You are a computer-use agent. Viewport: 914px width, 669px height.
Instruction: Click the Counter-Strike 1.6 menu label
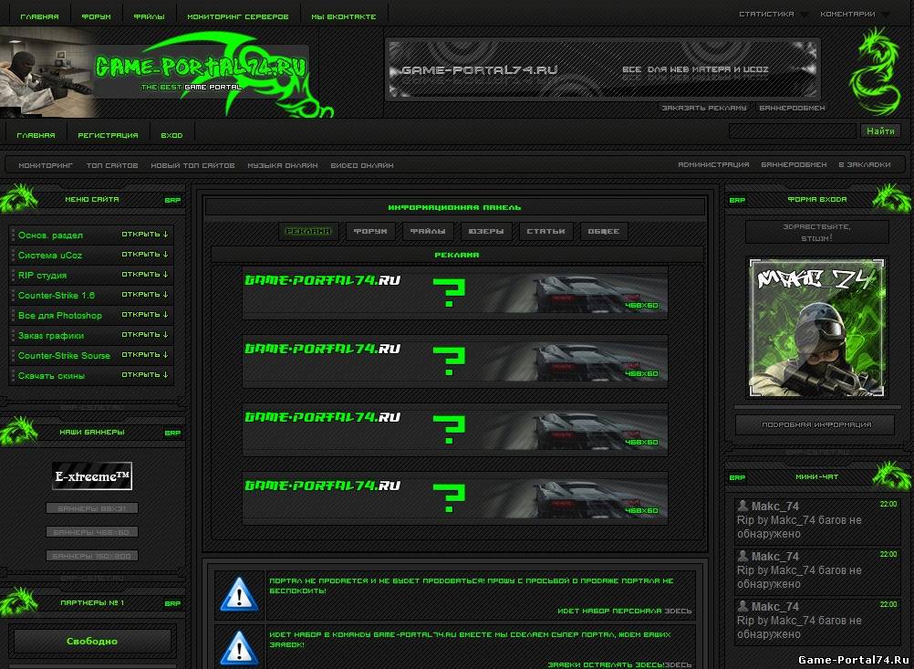pyautogui.click(x=56, y=295)
